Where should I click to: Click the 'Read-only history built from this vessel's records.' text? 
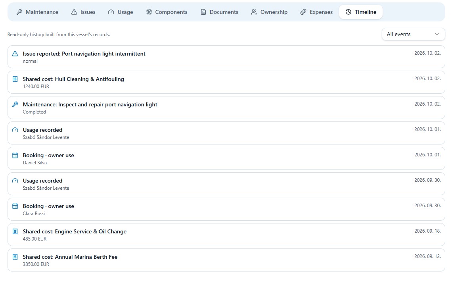point(59,35)
